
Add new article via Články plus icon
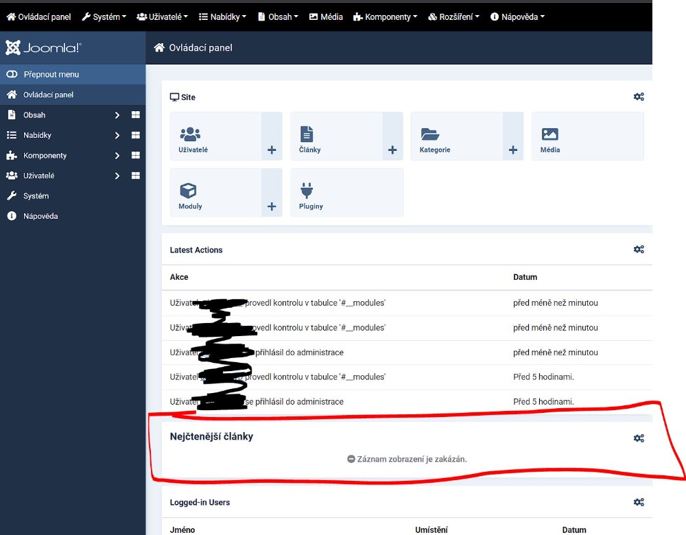point(392,150)
